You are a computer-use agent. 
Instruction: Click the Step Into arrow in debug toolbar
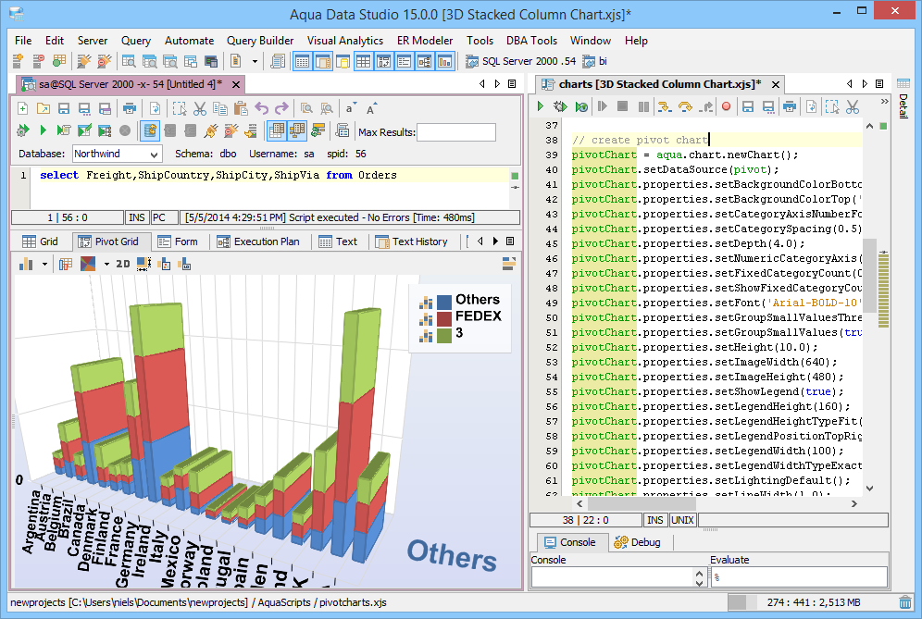pos(665,106)
